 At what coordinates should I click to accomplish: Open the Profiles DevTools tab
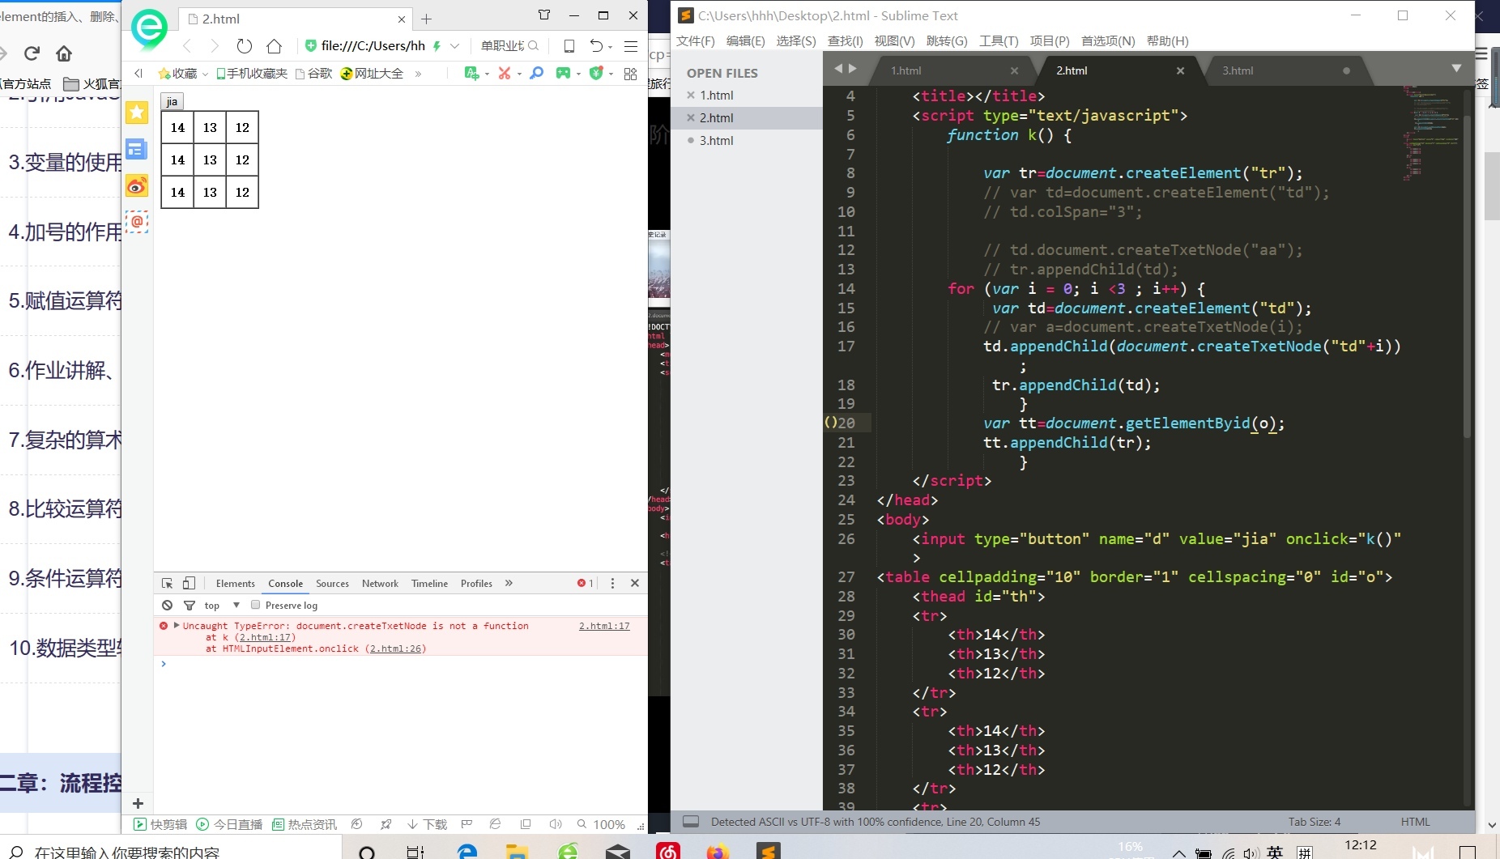point(476,583)
